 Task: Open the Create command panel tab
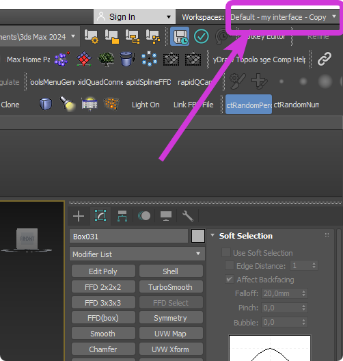pos(79,216)
